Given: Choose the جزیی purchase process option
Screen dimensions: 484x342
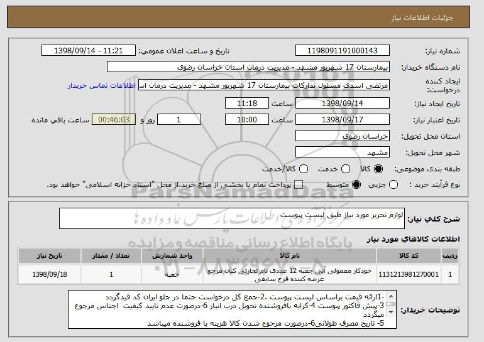Looking at the screenshot, I should [393, 185].
